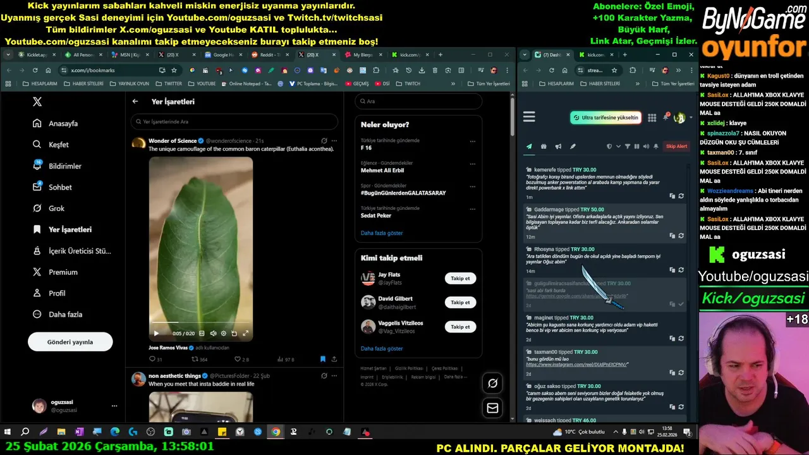Open more options on non aesthetic things post

pos(334,375)
